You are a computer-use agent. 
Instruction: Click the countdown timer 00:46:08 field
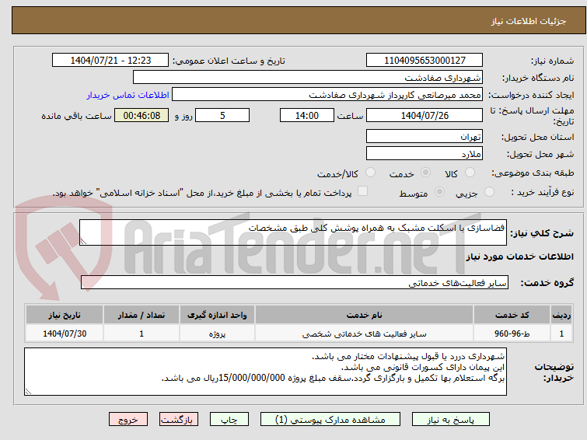142,115
